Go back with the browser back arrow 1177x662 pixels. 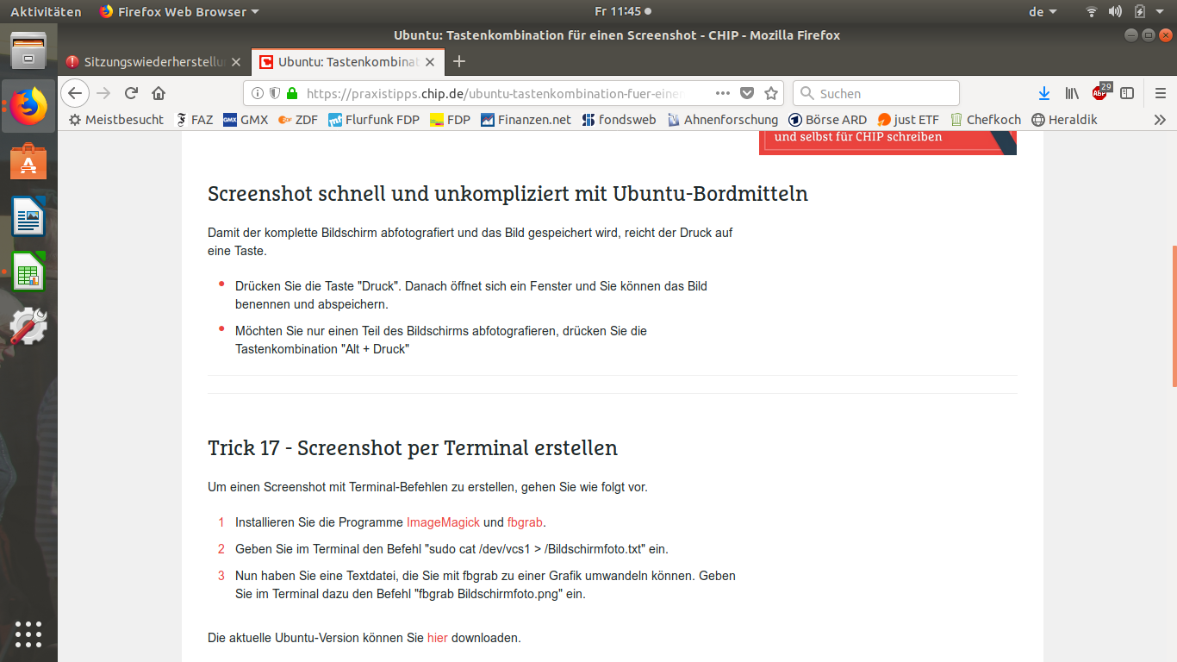click(x=75, y=93)
